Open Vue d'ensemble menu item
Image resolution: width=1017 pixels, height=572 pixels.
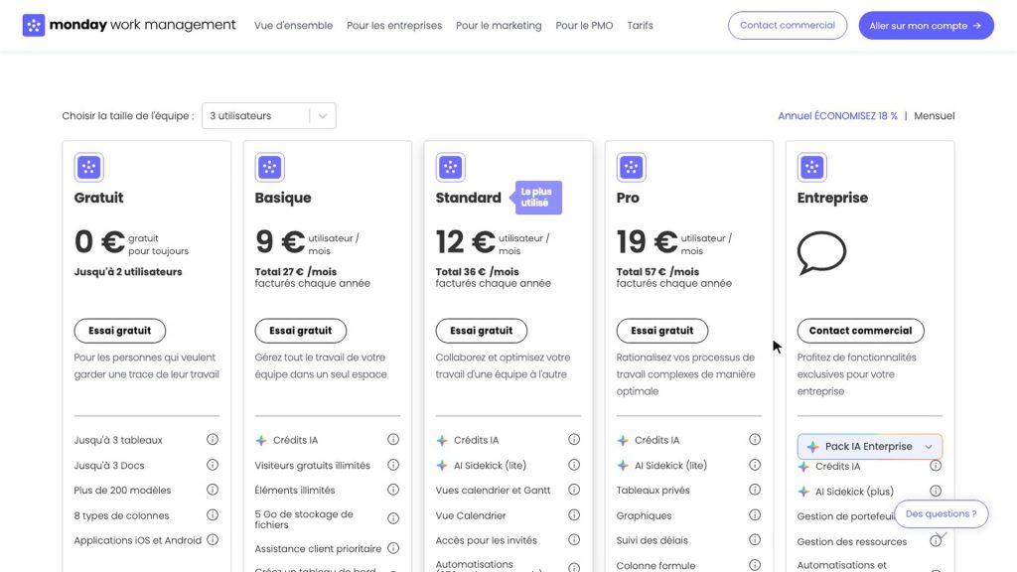click(293, 25)
